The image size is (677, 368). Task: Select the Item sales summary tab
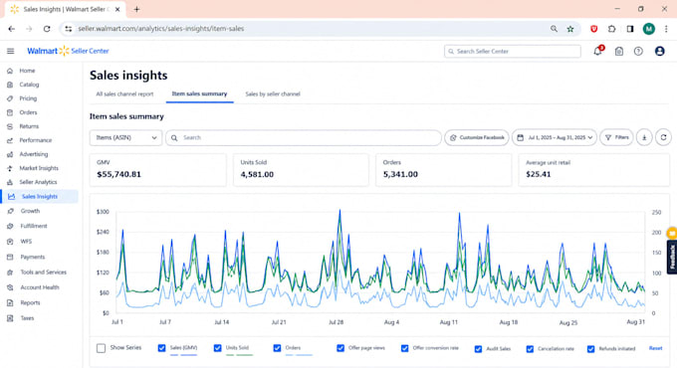(x=199, y=93)
